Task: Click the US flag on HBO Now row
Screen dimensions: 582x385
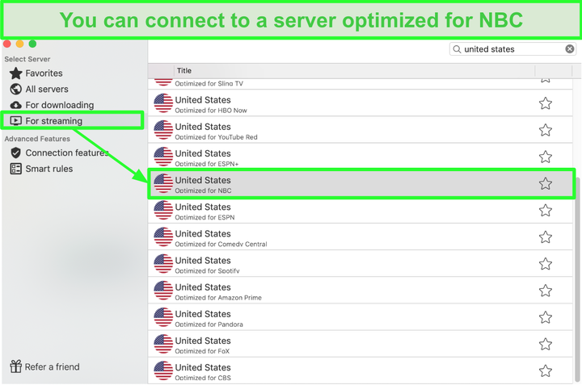Action: [x=163, y=103]
